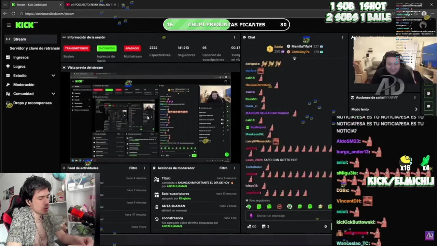Click MamitaYifaiH in the leaderboard
Screen dimensions: 437x246
tap(301, 46)
